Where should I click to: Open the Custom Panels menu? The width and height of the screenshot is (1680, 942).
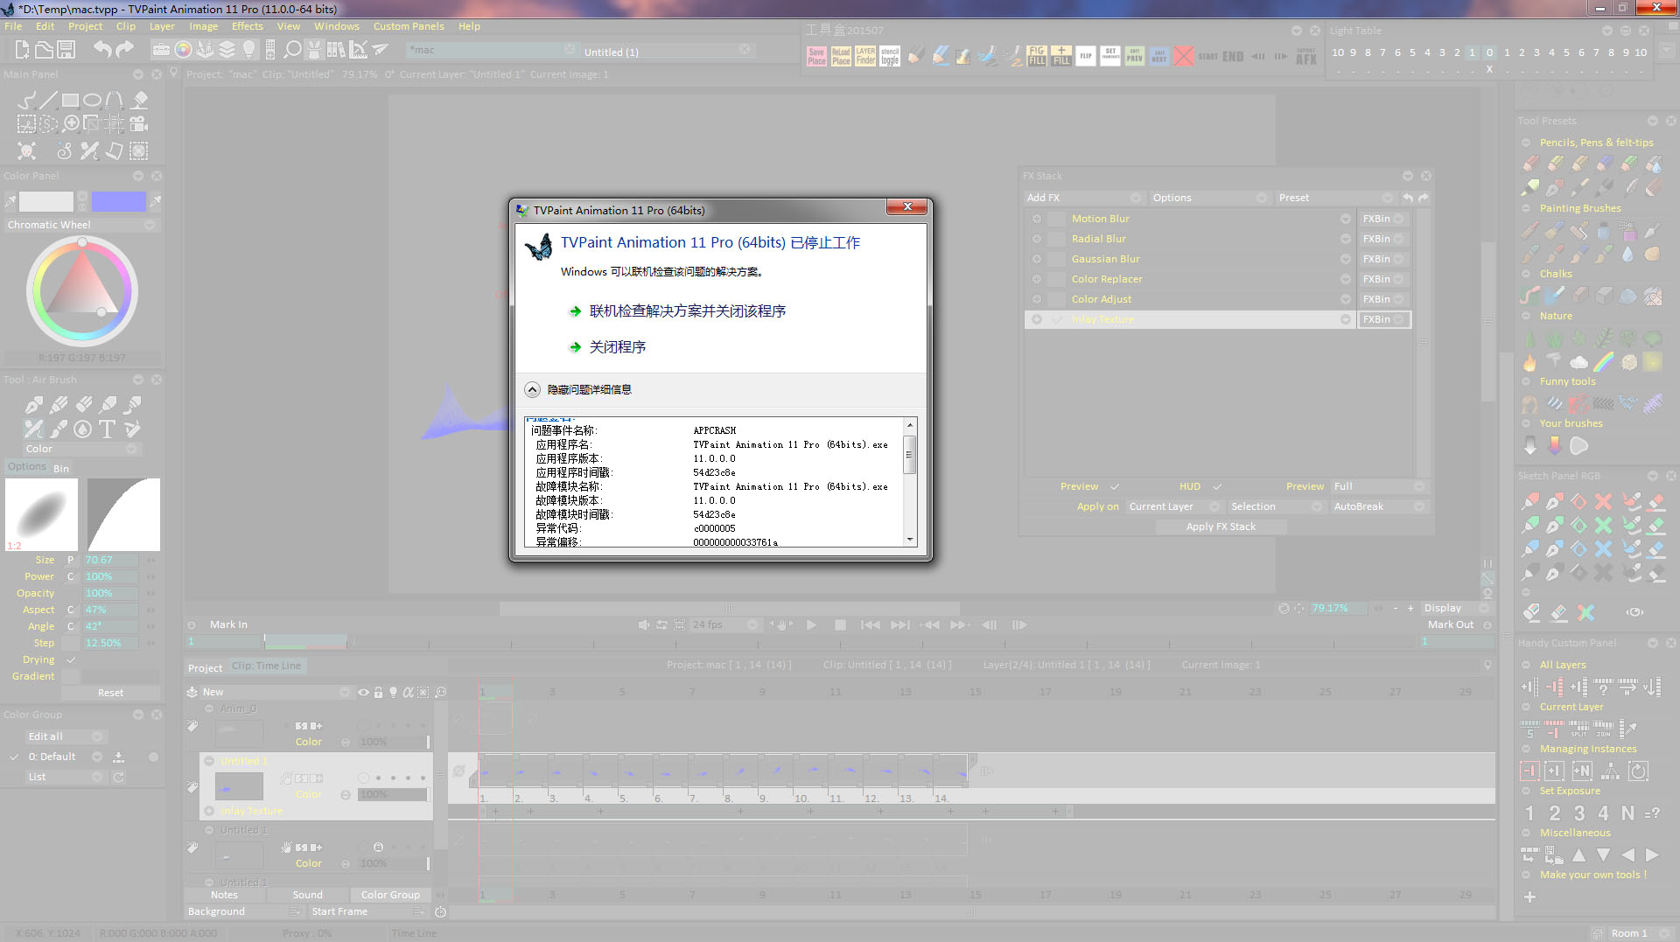click(x=409, y=26)
